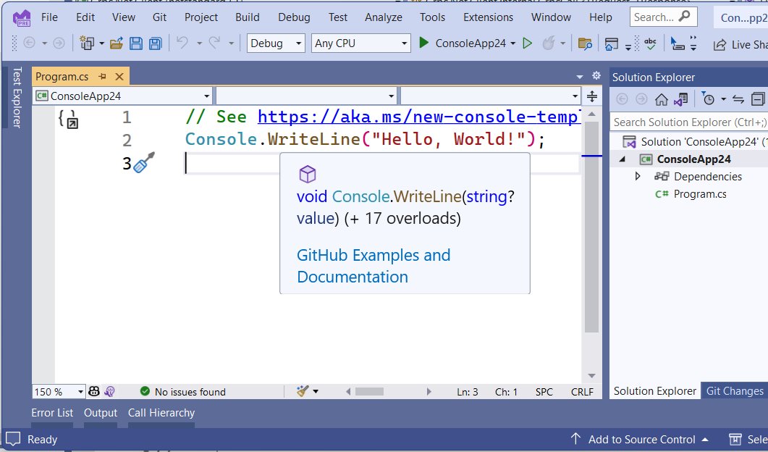Open the Extensions menu

point(489,17)
